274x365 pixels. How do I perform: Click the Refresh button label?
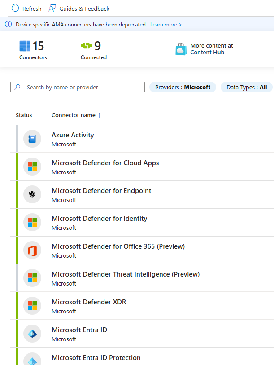coord(32,9)
